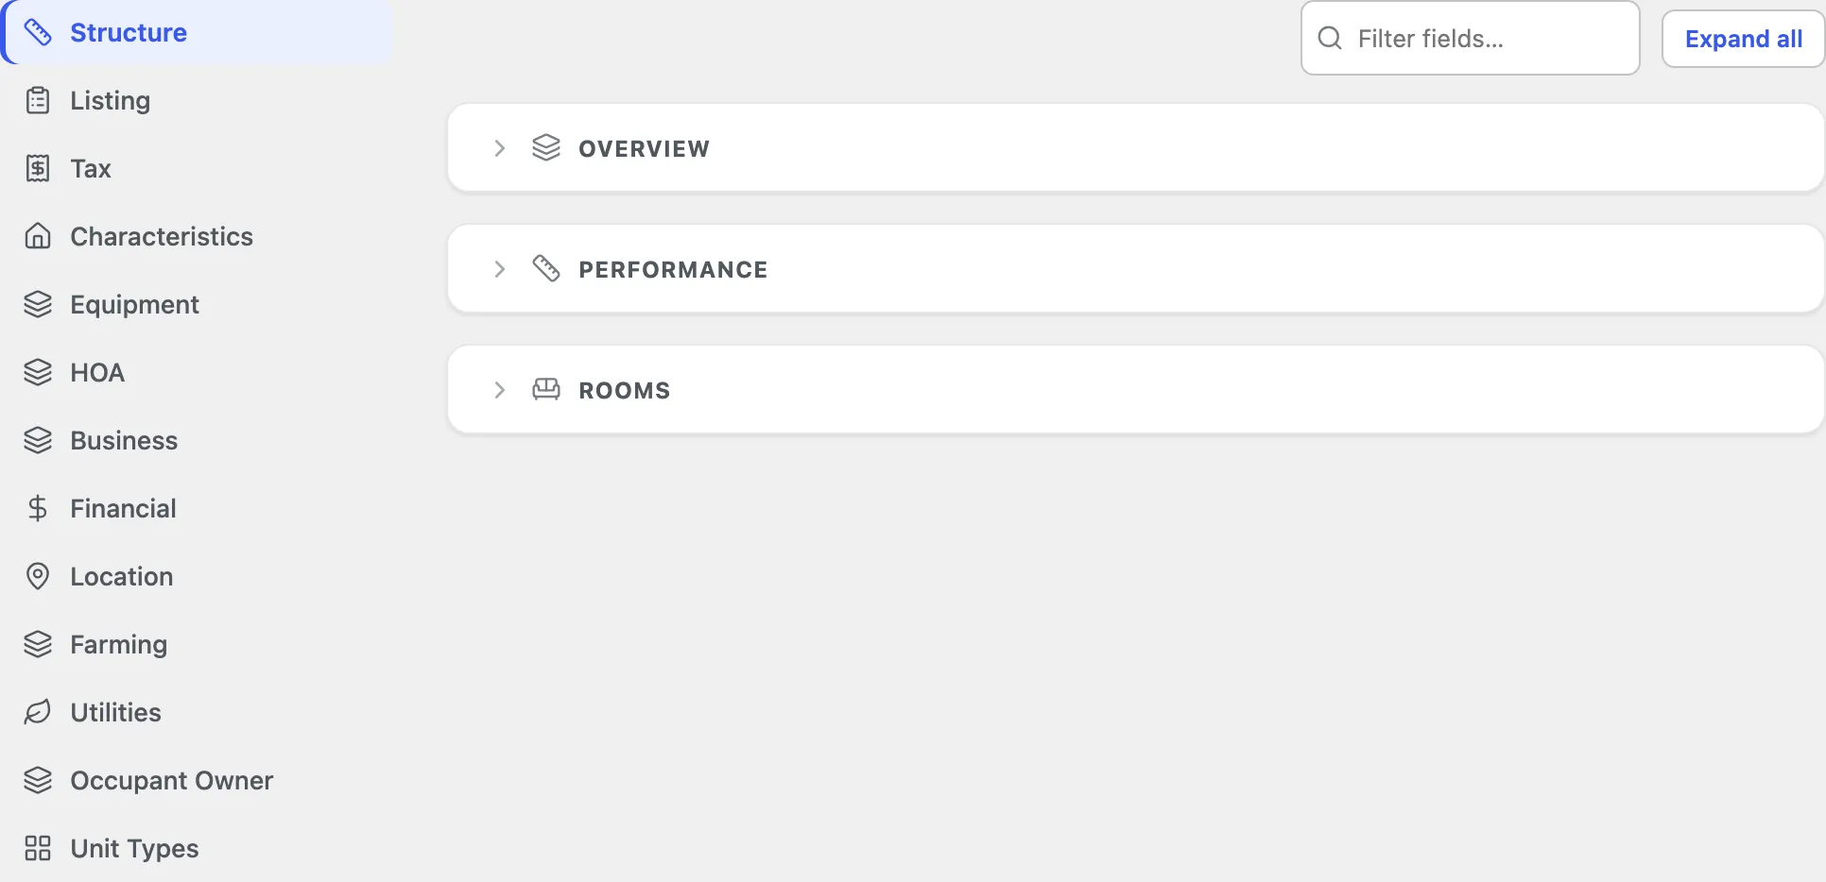Image resolution: width=1826 pixels, height=882 pixels.
Task: Expand the Overview section chevron
Action: (x=500, y=148)
